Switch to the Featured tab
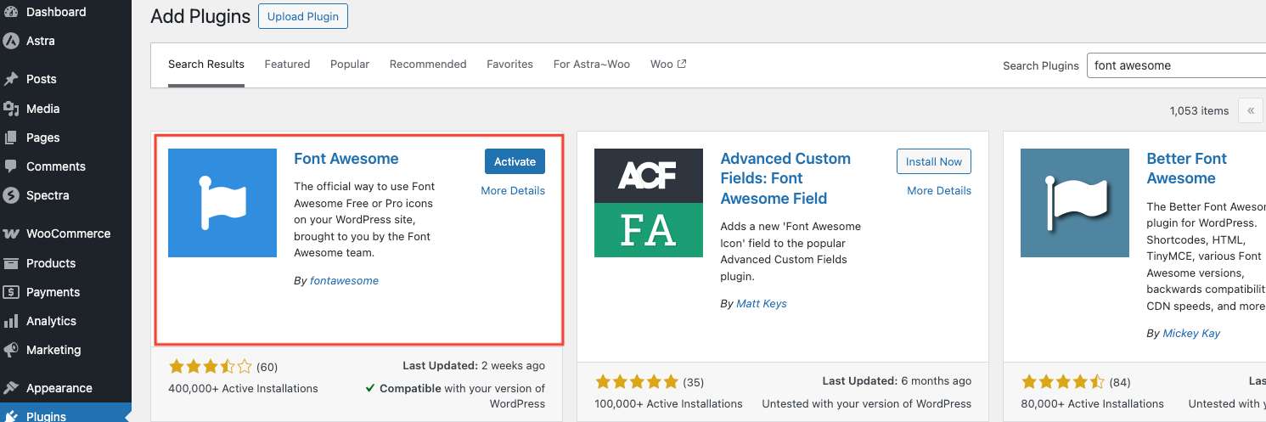Image resolution: width=1266 pixels, height=422 pixels. coord(287,64)
